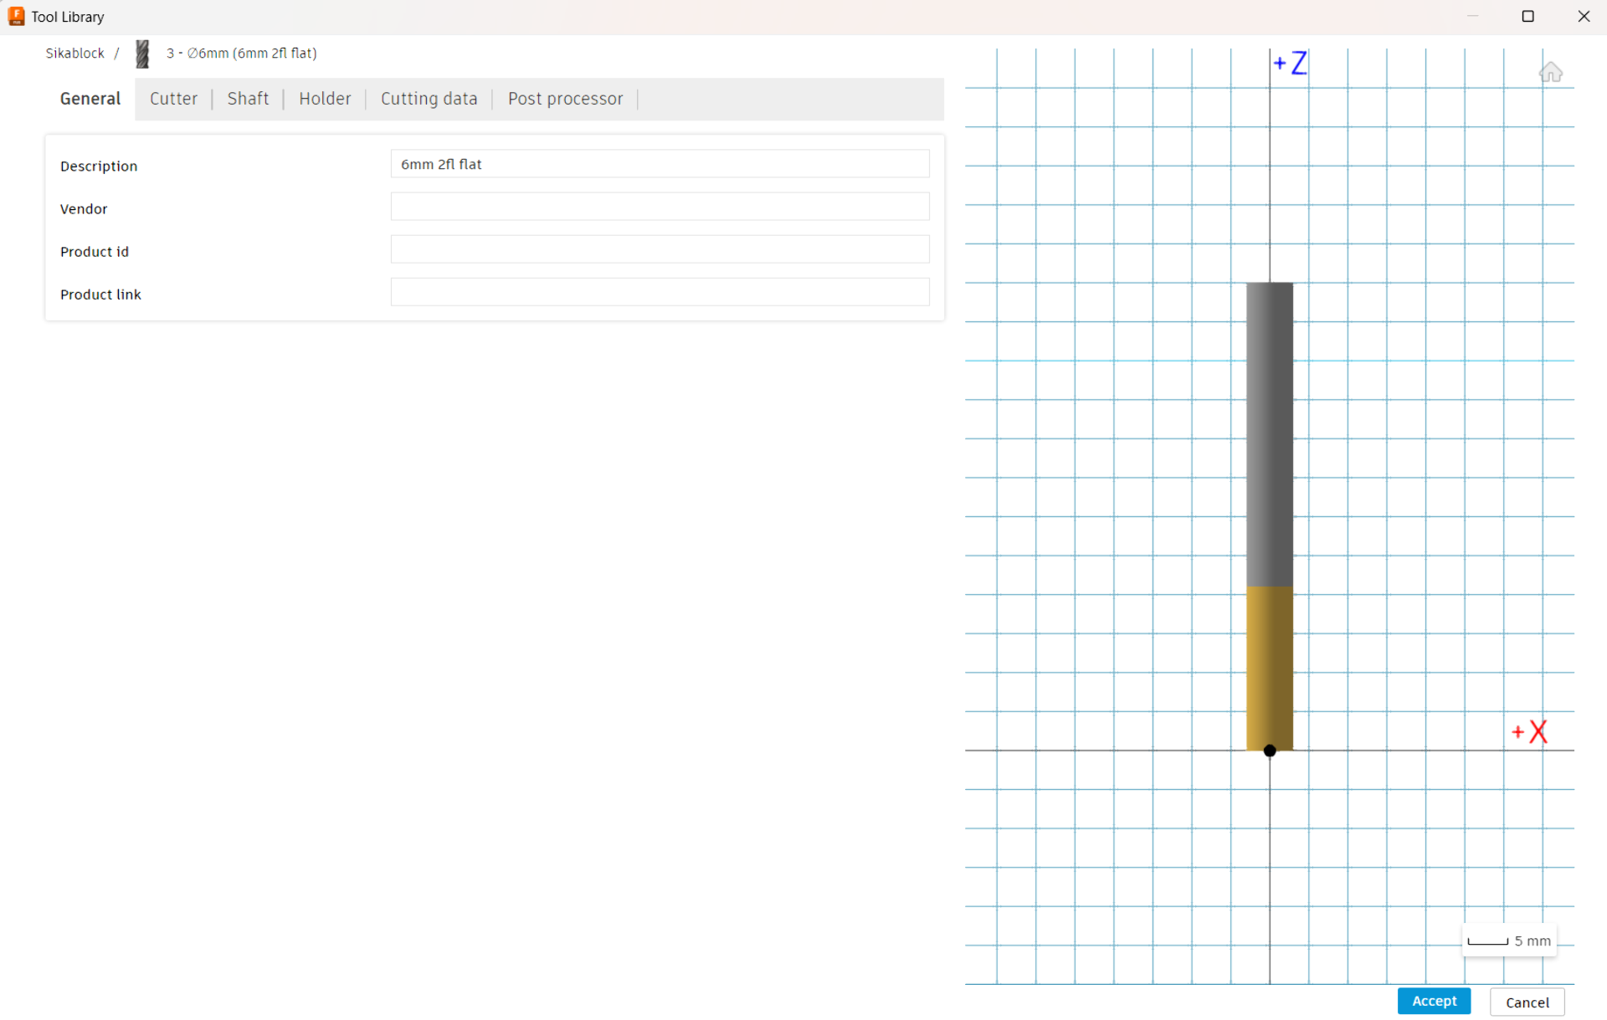Click the end mill tool icon in the breadcrumb

tap(142, 54)
